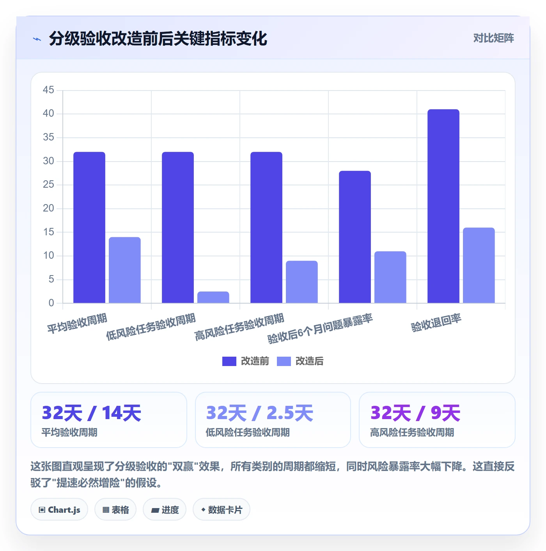Click the diamond icon in the 数据卡片 chip
The image size is (546, 551).
(x=203, y=510)
